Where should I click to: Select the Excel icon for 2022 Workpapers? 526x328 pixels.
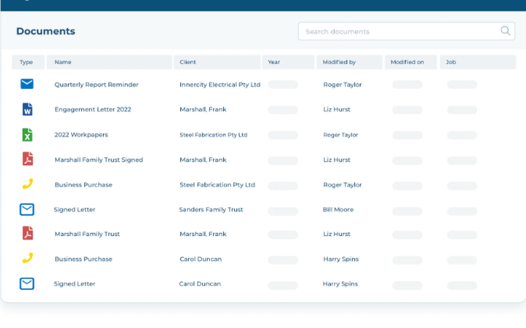27,135
